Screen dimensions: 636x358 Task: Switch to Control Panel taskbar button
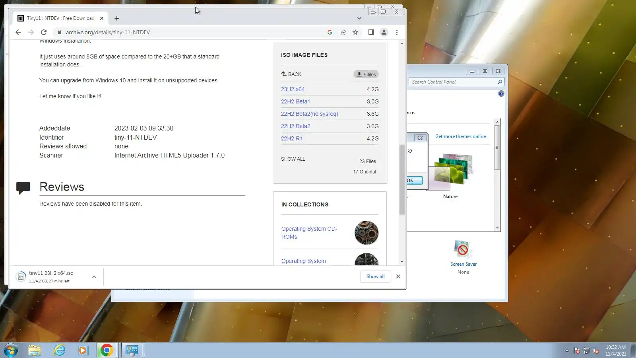[x=132, y=350]
